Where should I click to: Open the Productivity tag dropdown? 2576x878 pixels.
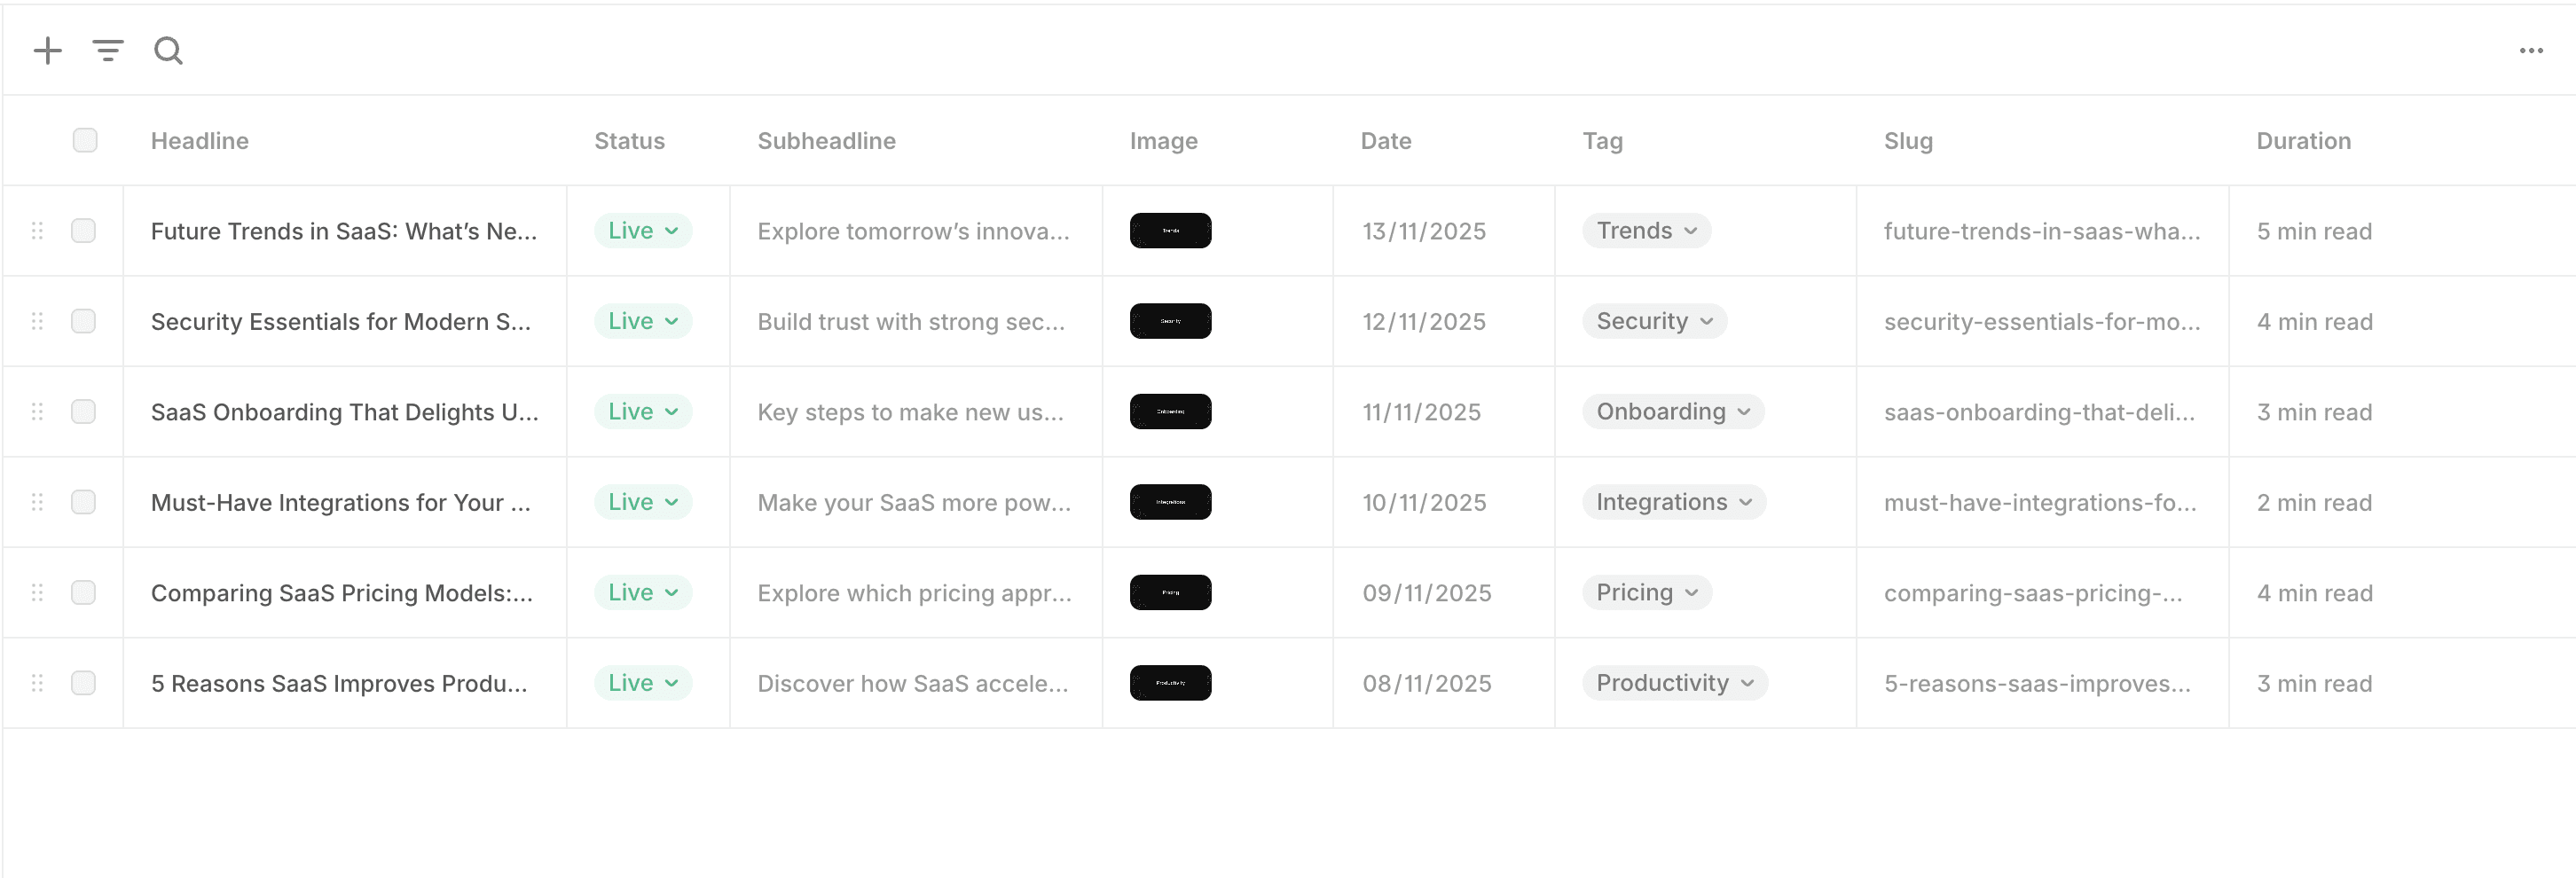(x=1675, y=683)
